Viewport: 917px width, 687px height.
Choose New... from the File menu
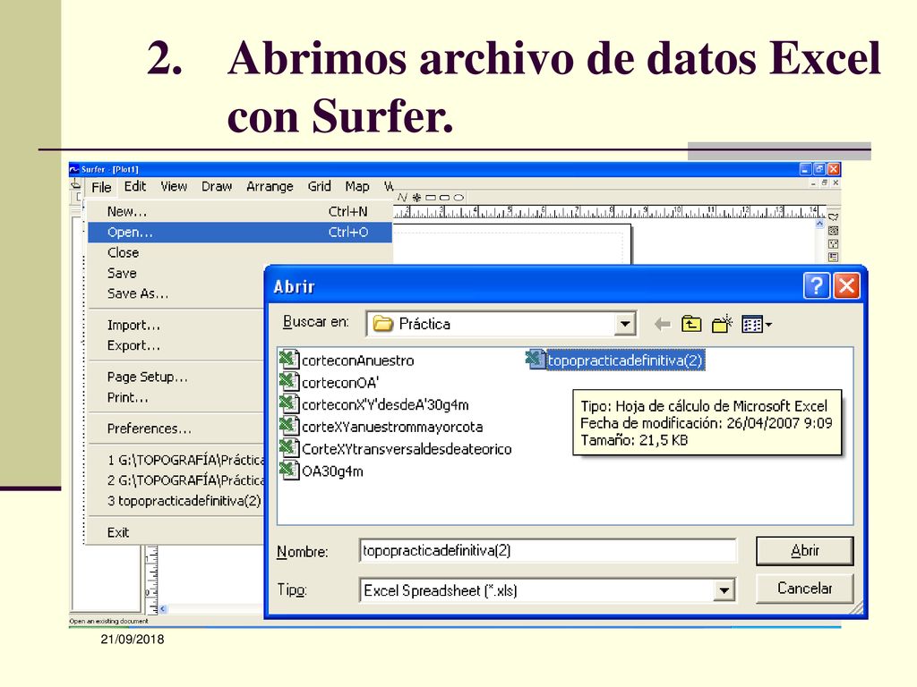240,211
